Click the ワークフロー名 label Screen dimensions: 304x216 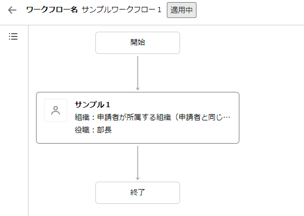point(52,10)
